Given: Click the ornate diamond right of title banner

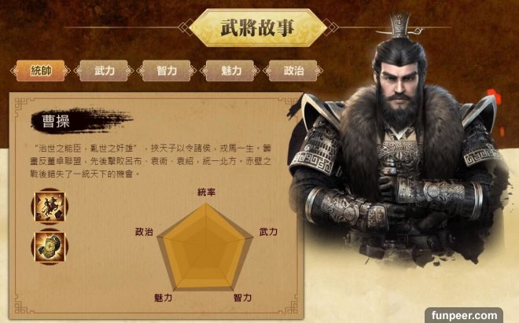Looking at the screenshot, I should click(x=330, y=28).
